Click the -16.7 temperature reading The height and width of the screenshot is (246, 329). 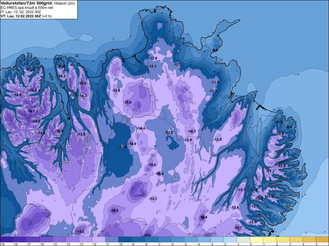[x=31, y=111]
